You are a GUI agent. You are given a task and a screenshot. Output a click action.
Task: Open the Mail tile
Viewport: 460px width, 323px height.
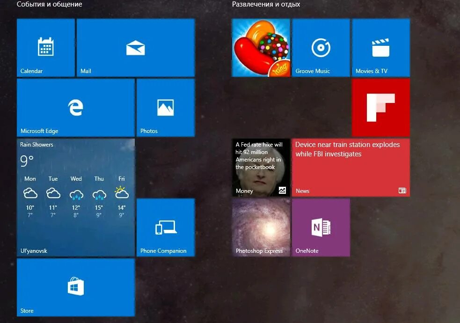(136, 48)
